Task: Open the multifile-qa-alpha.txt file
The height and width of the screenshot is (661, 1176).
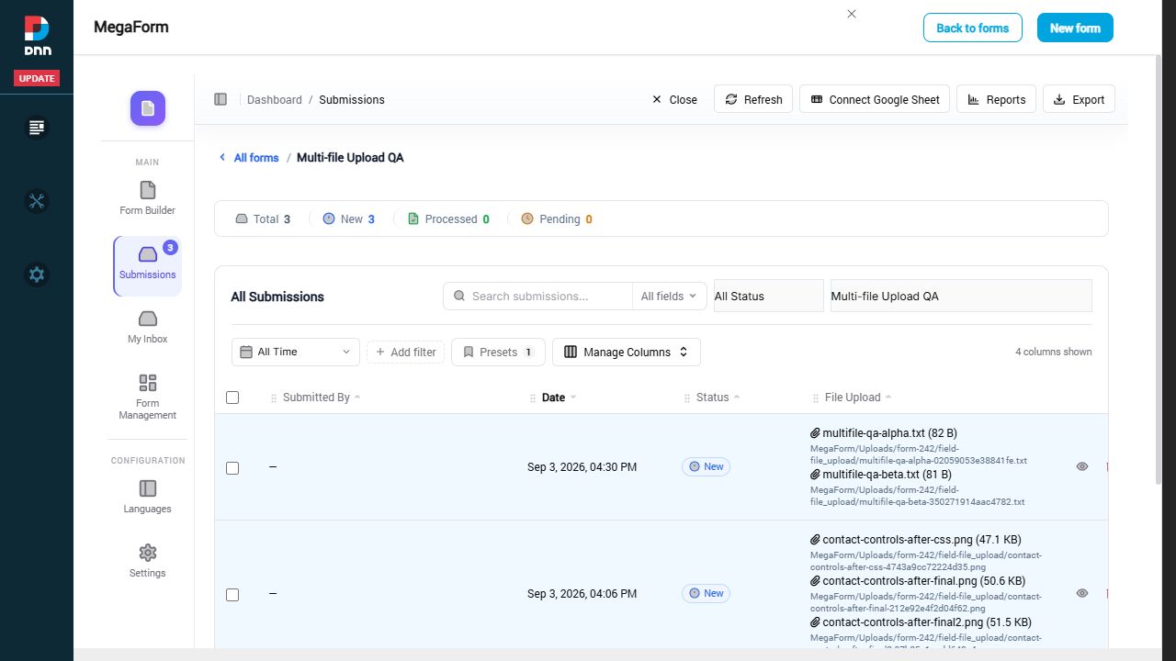Action: point(884,432)
